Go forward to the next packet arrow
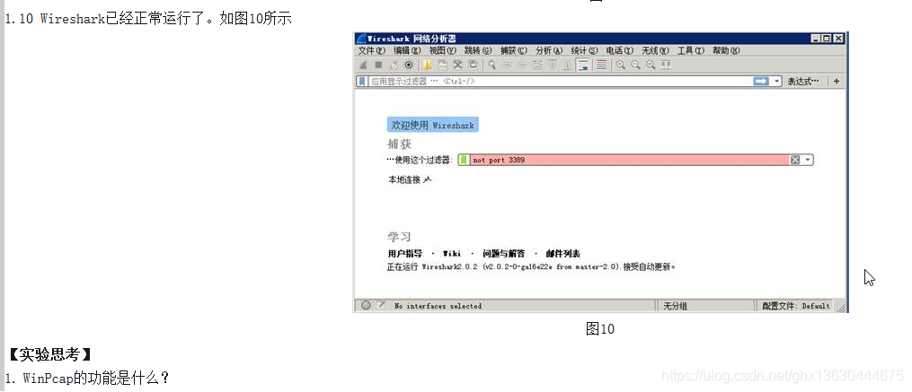Image resolution: width=912 pixels, height=392 pixels. click(x=522, y=65)
